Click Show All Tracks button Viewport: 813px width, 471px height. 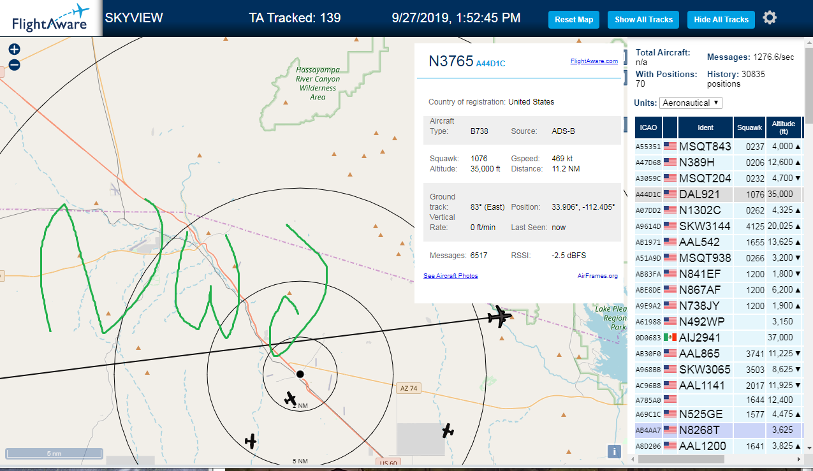tap(643, 20)
